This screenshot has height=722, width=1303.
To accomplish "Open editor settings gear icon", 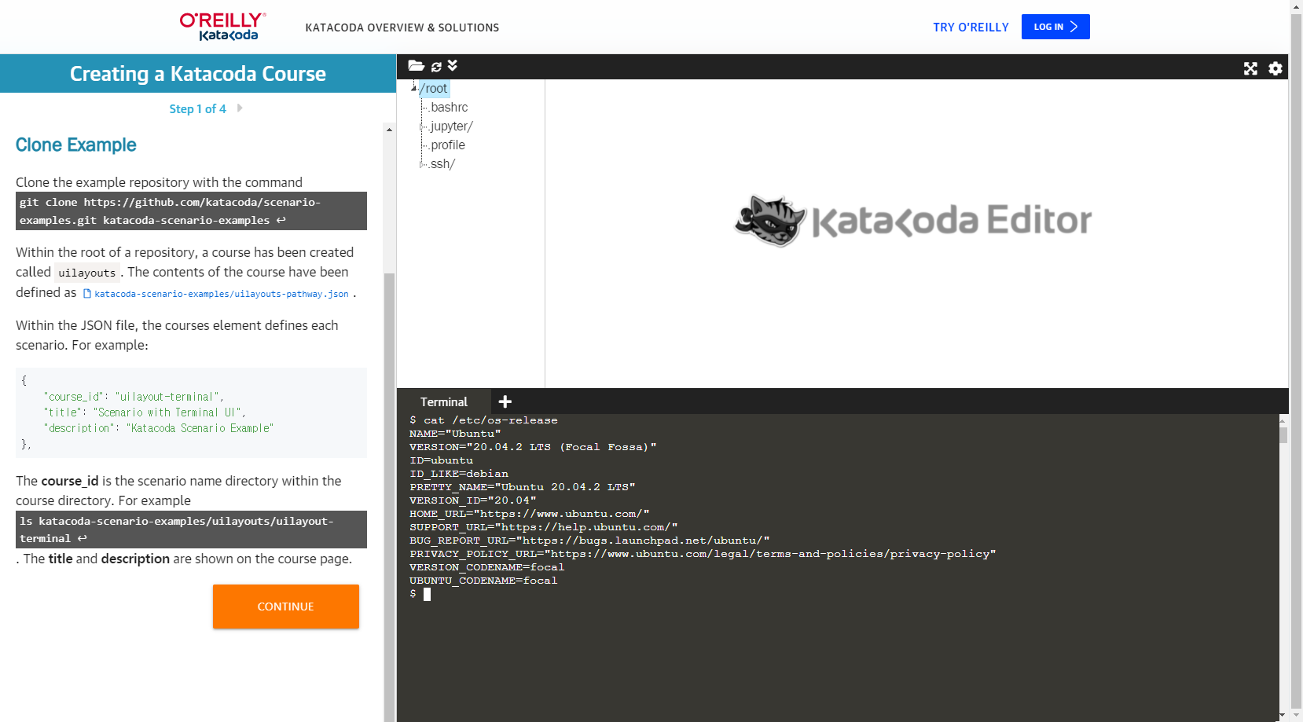I will pos(1275,69).
